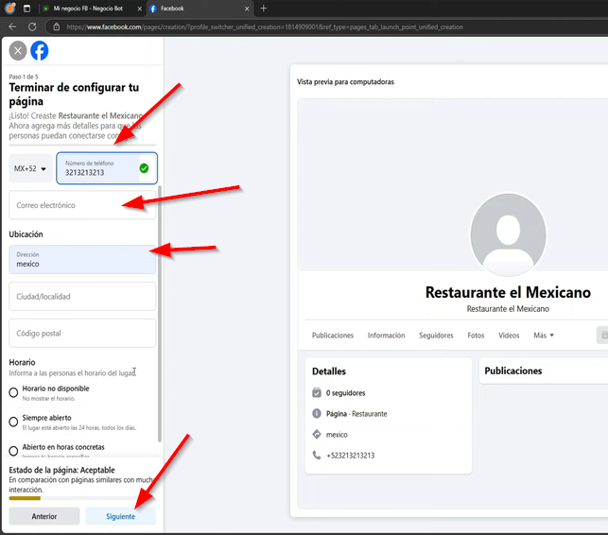The height and width of the screenshot is (535, 608).
Task: Focus the Número de teléfono field
Action: coord(107,168)
